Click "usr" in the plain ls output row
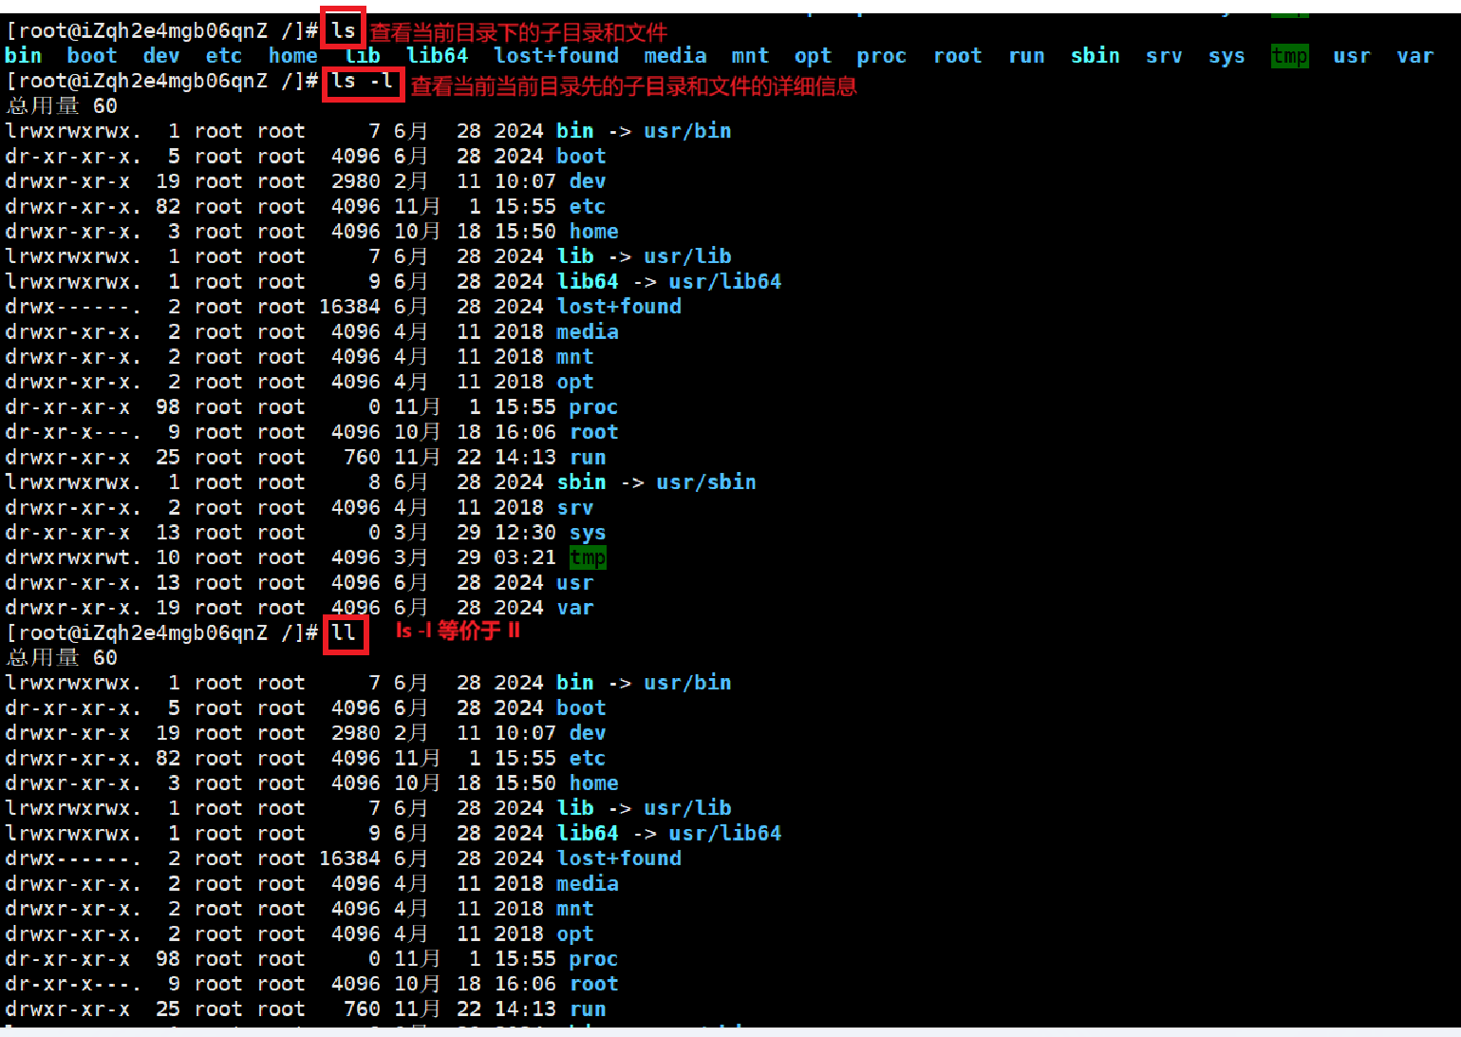Screen dimensions: 1461x1037 click(x=1352, y=56)
